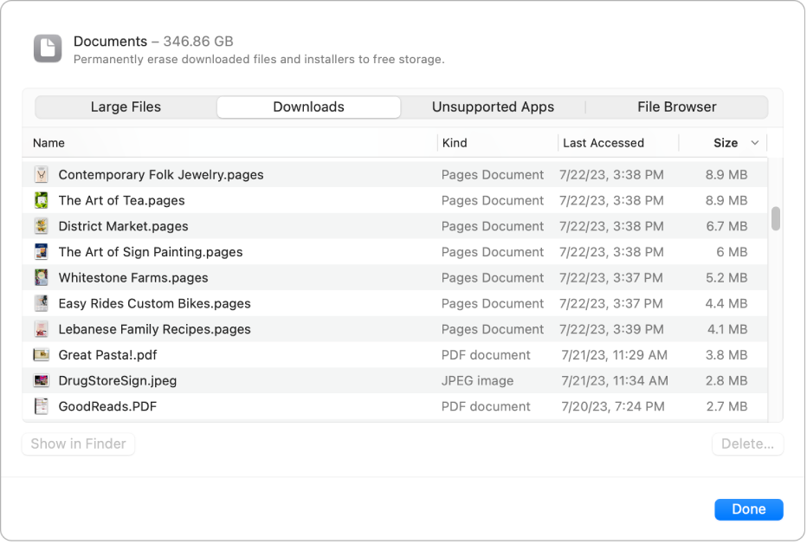Click the Easy Rides Custom Bikes icon
The image size is (807, 544).
40,303
